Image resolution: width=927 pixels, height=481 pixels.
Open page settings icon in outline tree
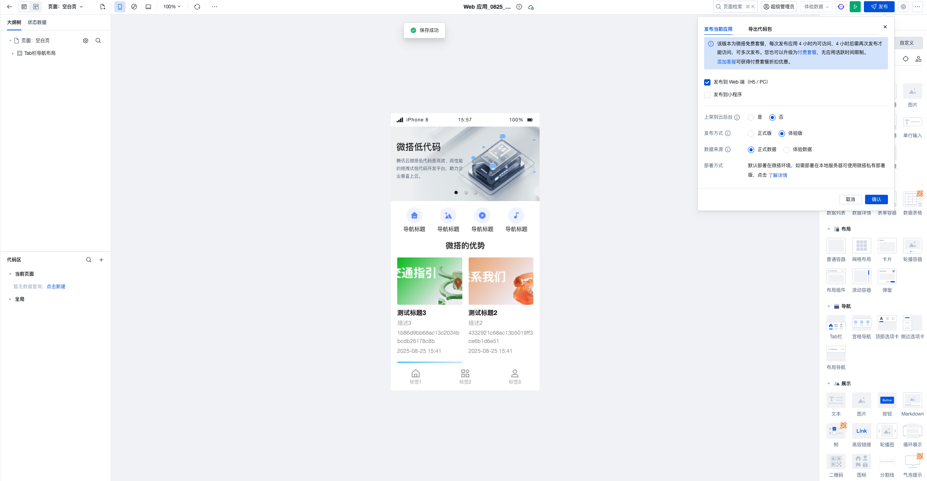click(86, 41)
